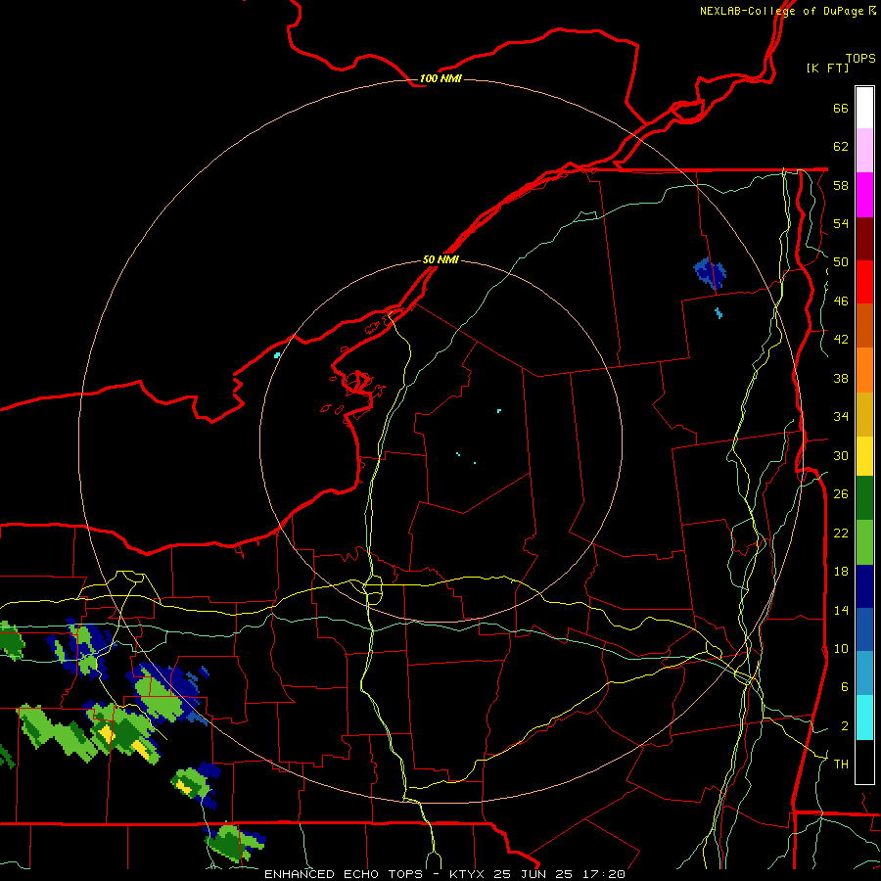Click the dark red 54 kft legend color
The width and height of the screenshot is (881, 881).
pyautogui.click(x=864, y=238)
